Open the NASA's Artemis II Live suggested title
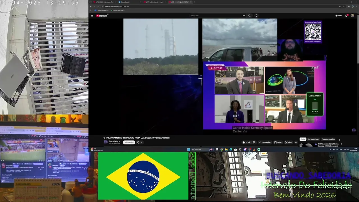 (x=328, y=145)
